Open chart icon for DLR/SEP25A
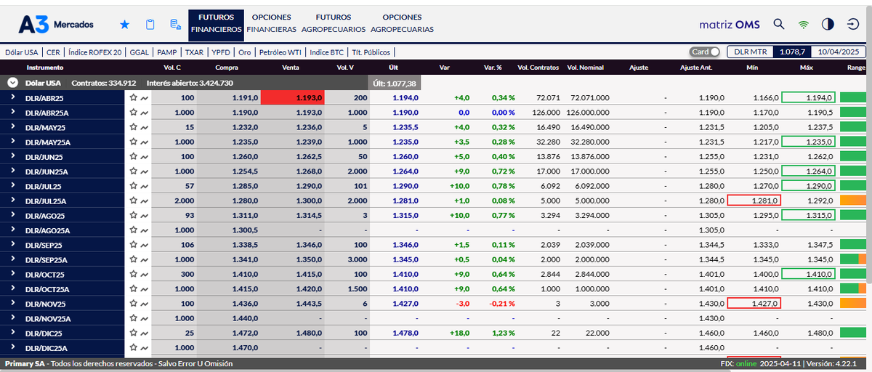Image resolution: width=872 pixels, height=372 pixels. tap(144, 259)
